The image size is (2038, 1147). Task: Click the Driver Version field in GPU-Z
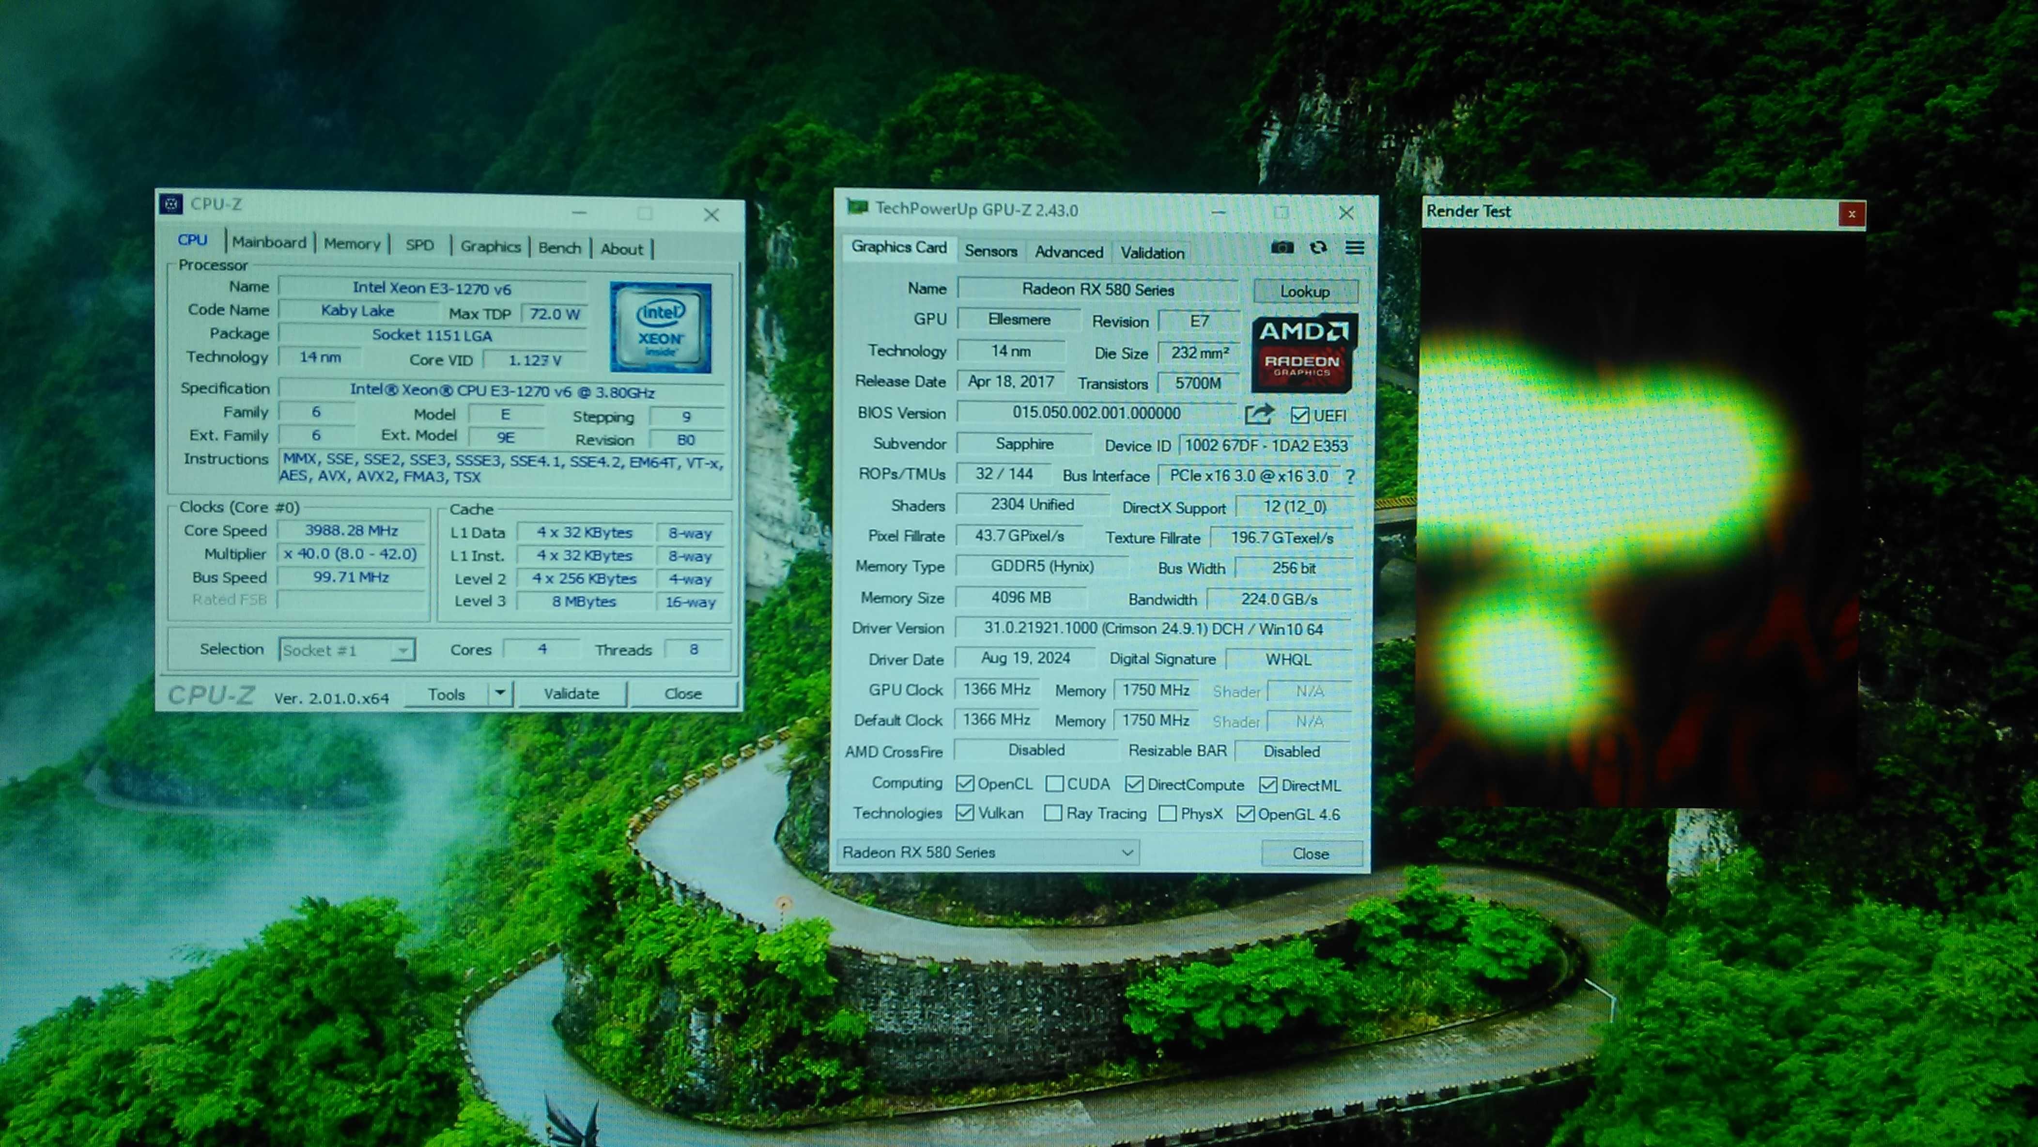tap(1154, 629)
